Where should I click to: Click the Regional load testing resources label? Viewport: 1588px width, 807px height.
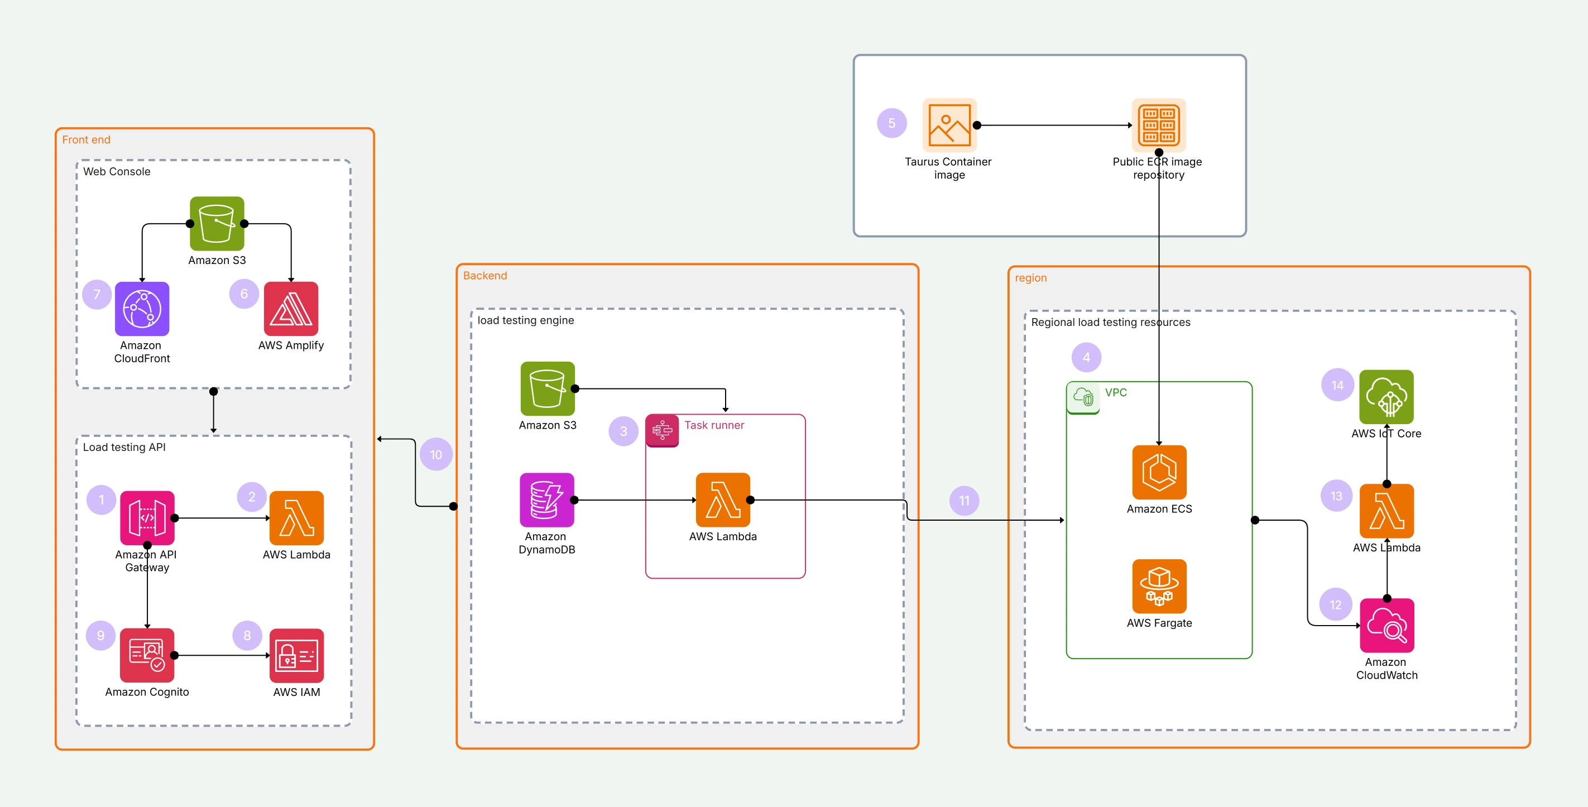pyautogui.click(x=1111, y=322)
